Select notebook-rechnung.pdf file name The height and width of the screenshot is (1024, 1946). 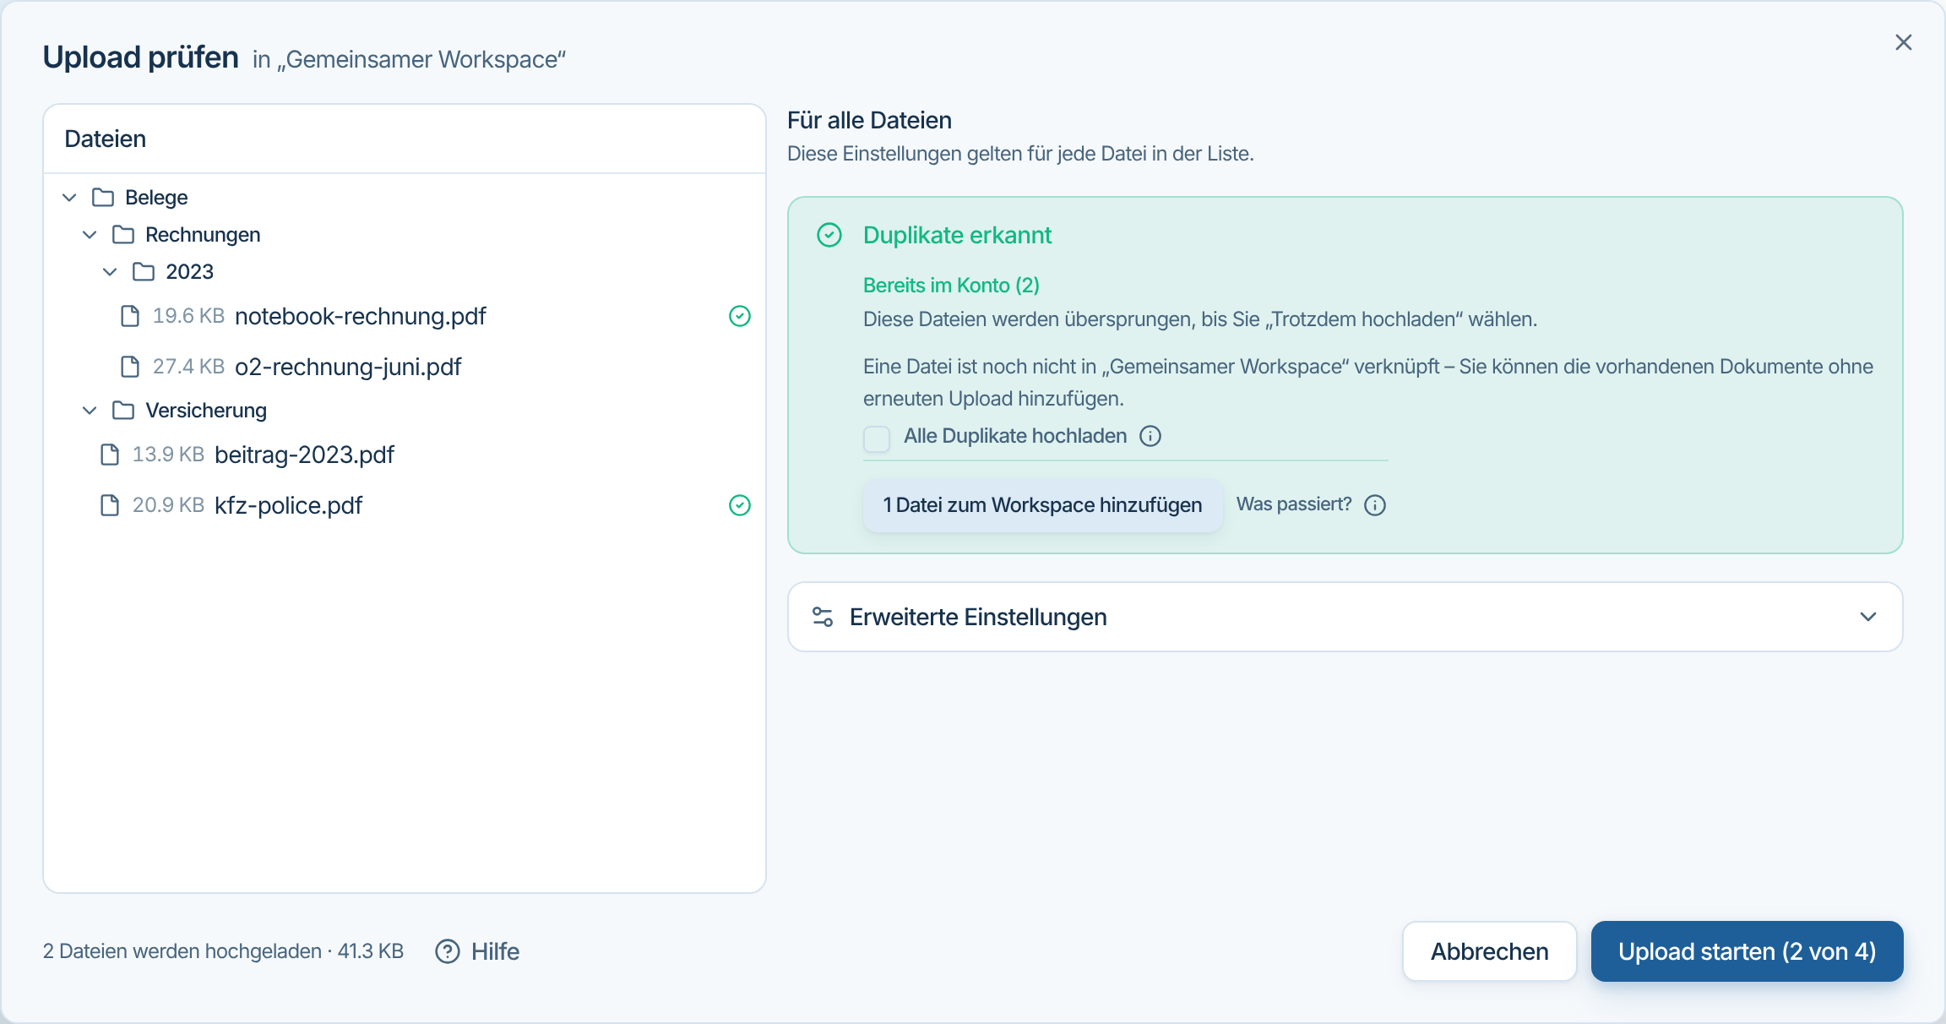[x=361, y=316]
